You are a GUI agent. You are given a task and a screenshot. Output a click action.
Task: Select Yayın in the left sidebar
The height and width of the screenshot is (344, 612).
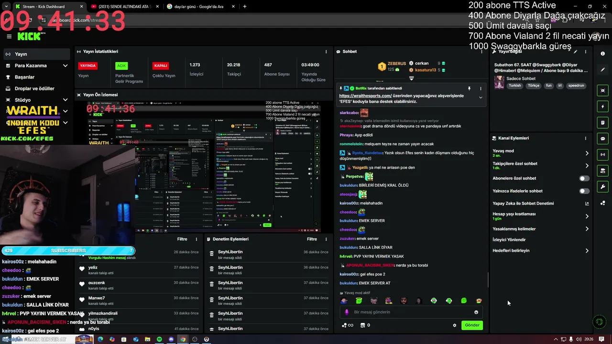coord(37,54)
